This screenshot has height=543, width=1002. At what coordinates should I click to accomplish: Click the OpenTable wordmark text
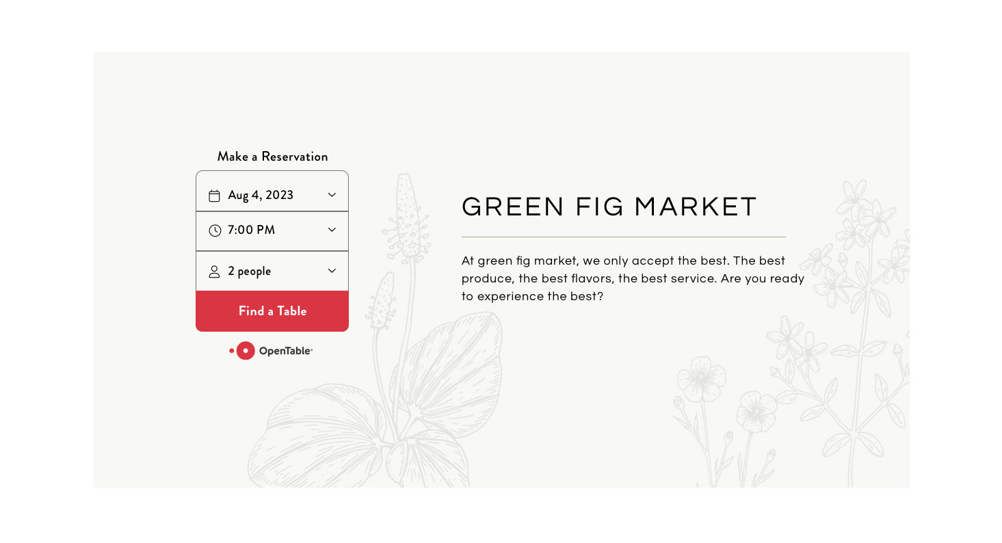pyautogui.click(x=285, y=352)
